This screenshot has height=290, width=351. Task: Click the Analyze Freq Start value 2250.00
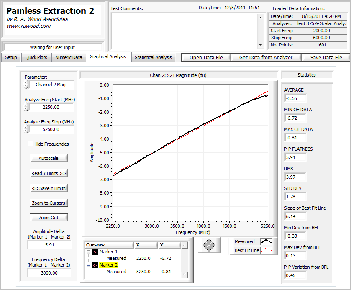coord(51,107)
